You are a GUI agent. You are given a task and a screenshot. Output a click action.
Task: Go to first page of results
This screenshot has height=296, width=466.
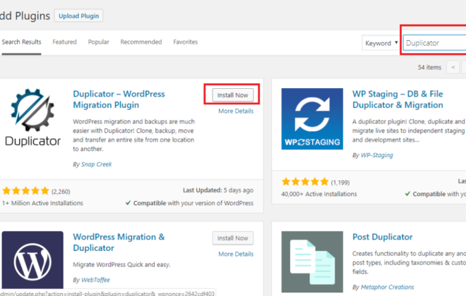click(x=453, y=67)
